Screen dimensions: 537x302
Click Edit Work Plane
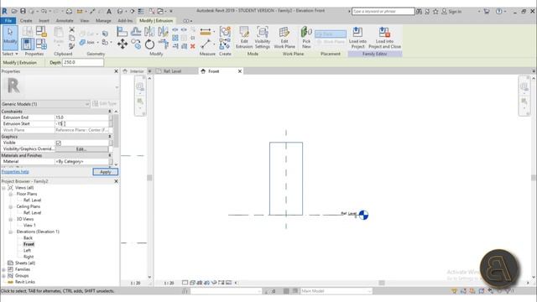284,38
